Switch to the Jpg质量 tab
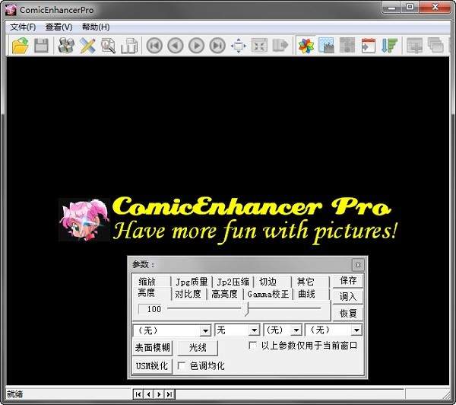The image size is (456, 405). tap(192, 282)
